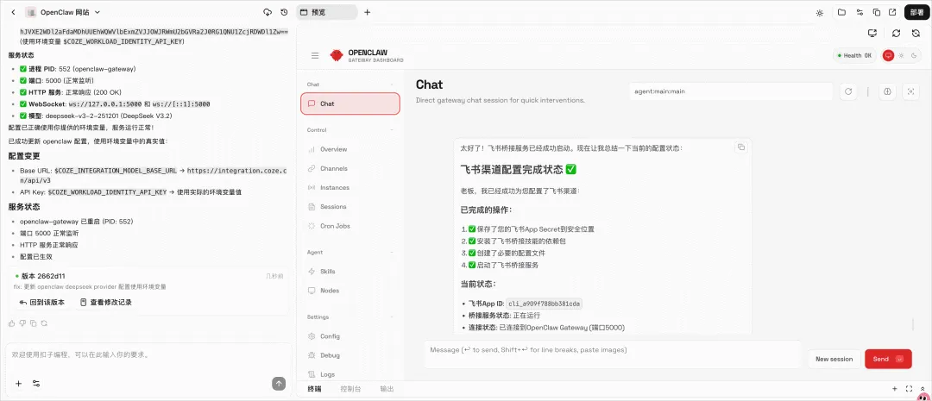The image size is (932, 401).
Task: Toggle the focus mode icon button
Action: 910,91
